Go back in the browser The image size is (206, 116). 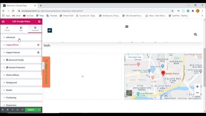4,11
